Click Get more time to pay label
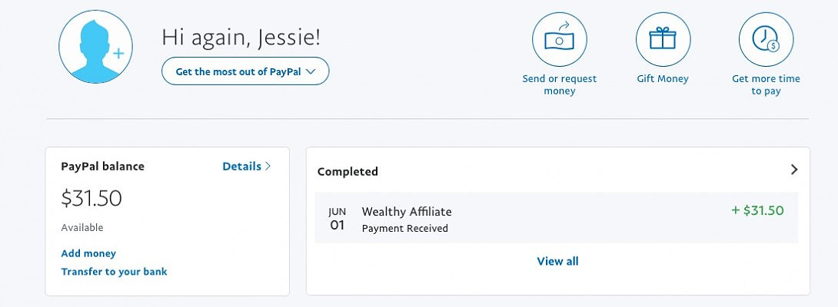The width and height of the screenshot is (838, 307). pyautogui.click(x=766, y=84)
